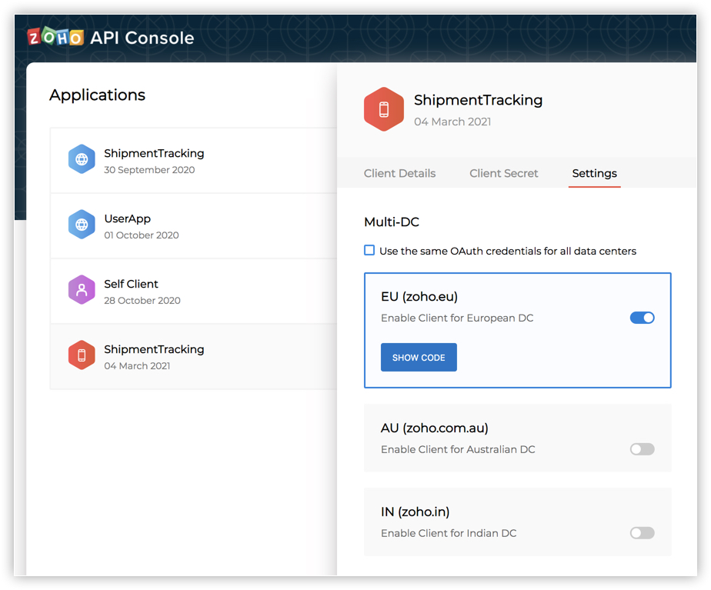
Task: Enable the Indian DC toggle
Action: click(x=642, y=533)
